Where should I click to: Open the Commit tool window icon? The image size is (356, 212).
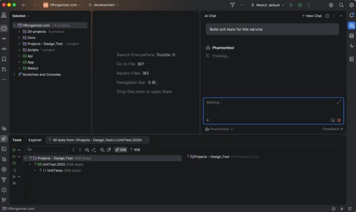point(4,39)
